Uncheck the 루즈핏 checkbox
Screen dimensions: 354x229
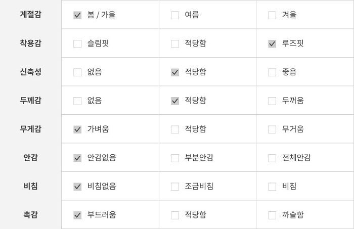[272, 44]
